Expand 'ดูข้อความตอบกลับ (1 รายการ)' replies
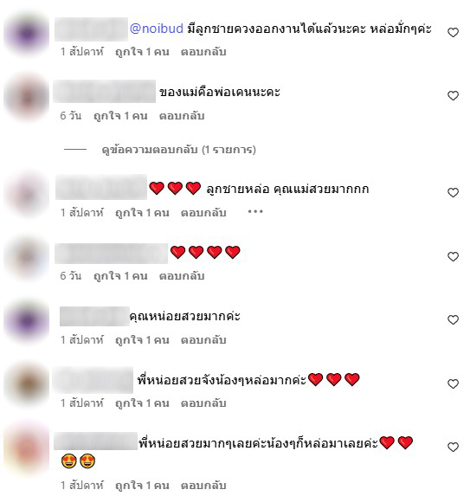 178,149
